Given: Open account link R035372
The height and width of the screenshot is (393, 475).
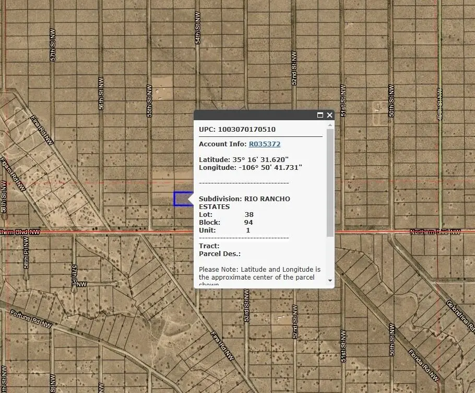Looking at the screenshot, I should point(264,144).
